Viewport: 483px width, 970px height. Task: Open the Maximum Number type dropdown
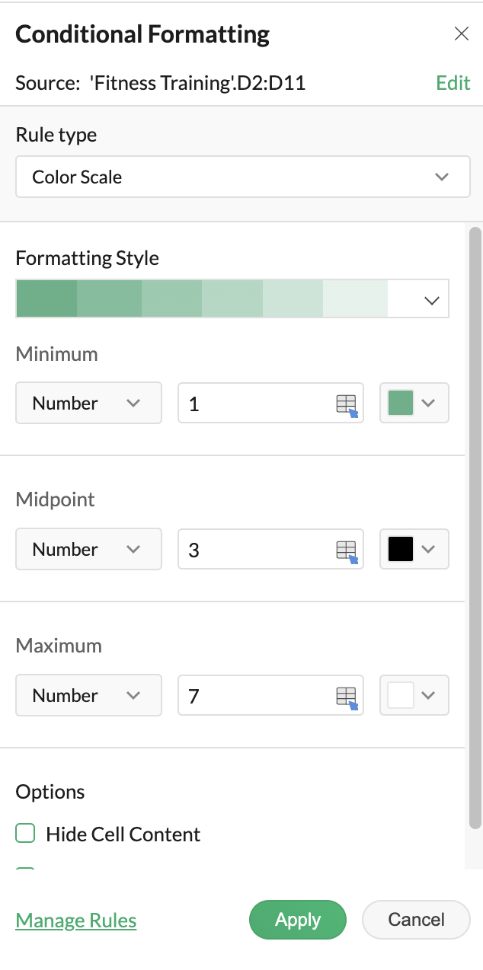pyautogui.click(x=88, y=695)
